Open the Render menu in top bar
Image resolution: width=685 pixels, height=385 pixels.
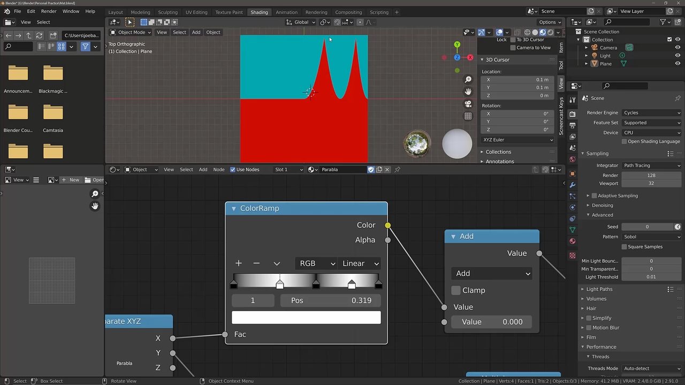click(x=49, y=11)
